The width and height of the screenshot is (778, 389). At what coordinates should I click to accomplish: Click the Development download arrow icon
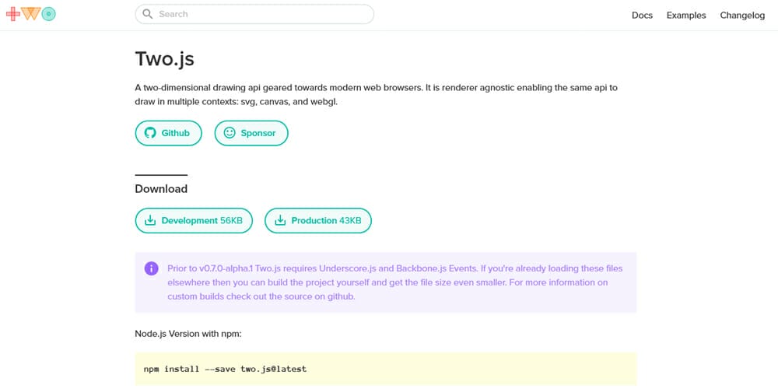pos(150,220)
